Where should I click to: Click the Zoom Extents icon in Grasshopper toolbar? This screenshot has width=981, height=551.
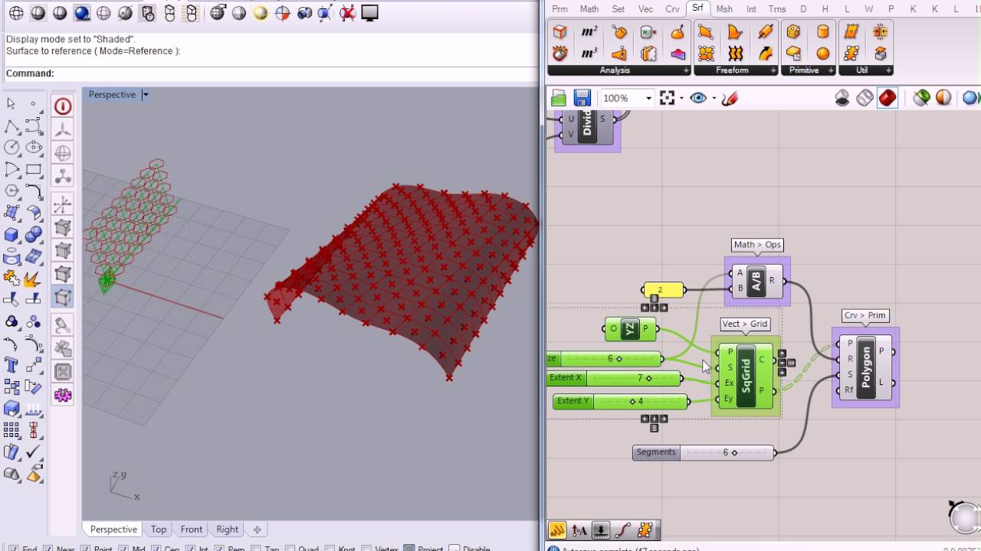click(668, 98)
